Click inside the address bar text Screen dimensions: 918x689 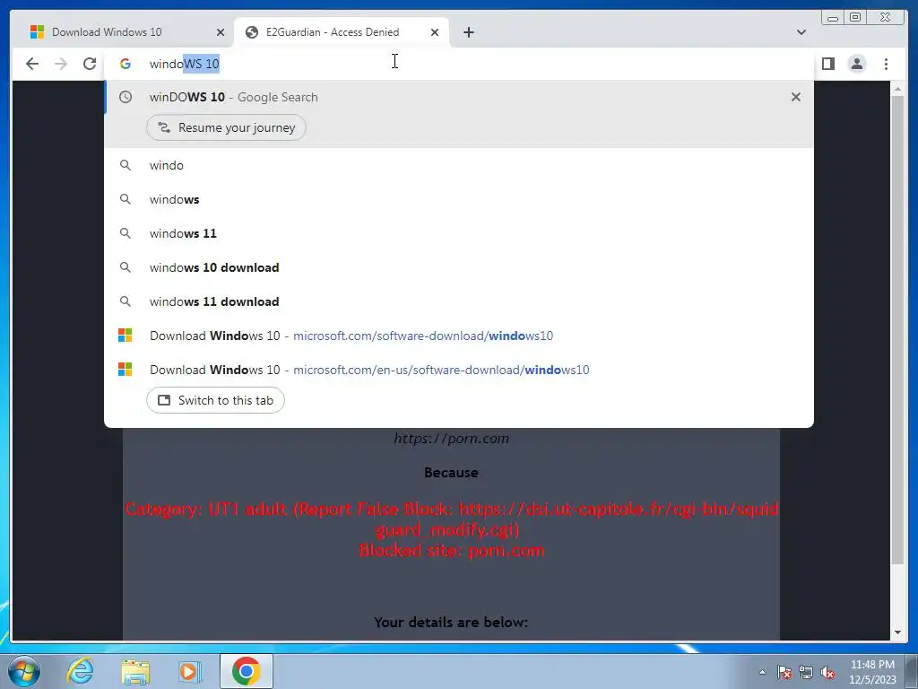(185, 64)
